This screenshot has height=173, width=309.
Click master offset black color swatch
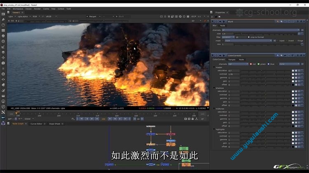pyautogui.click(x=293, y=85)
